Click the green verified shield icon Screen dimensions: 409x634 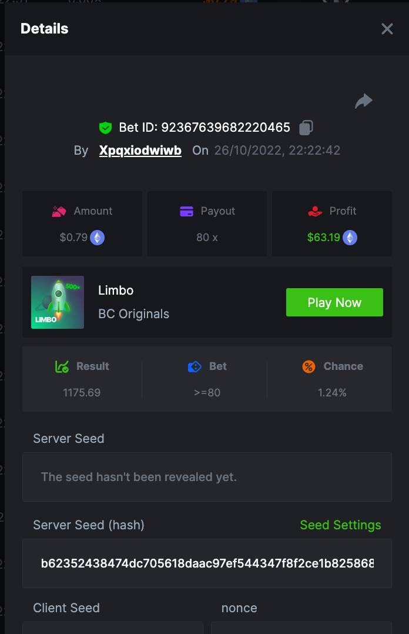tap(105, 127)
